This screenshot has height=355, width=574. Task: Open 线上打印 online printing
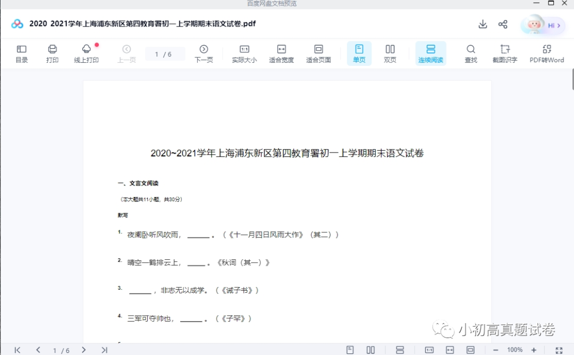(87, 54)
